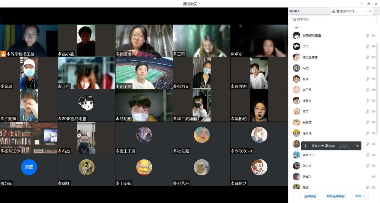Switch to the 聊天 chat tab
Viewport: 380px width, 203px height.
click(309, 11)
